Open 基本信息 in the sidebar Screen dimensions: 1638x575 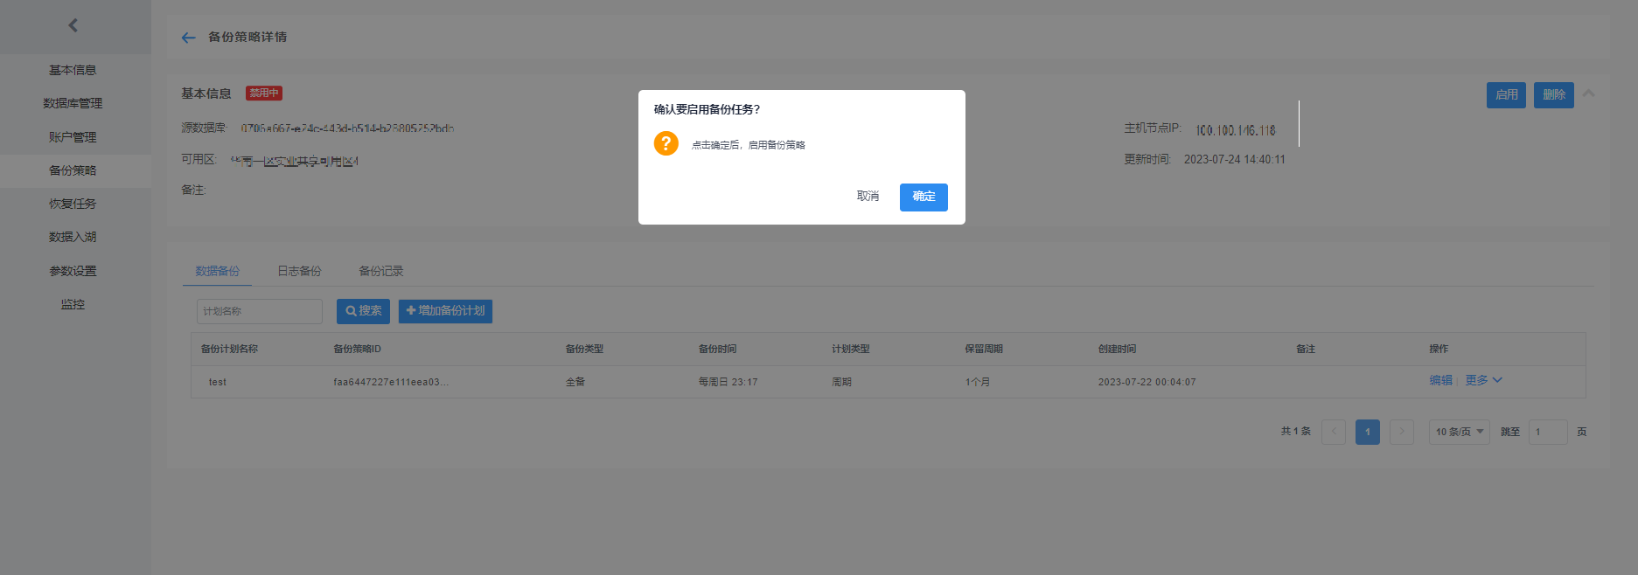(x=73, y=70)
